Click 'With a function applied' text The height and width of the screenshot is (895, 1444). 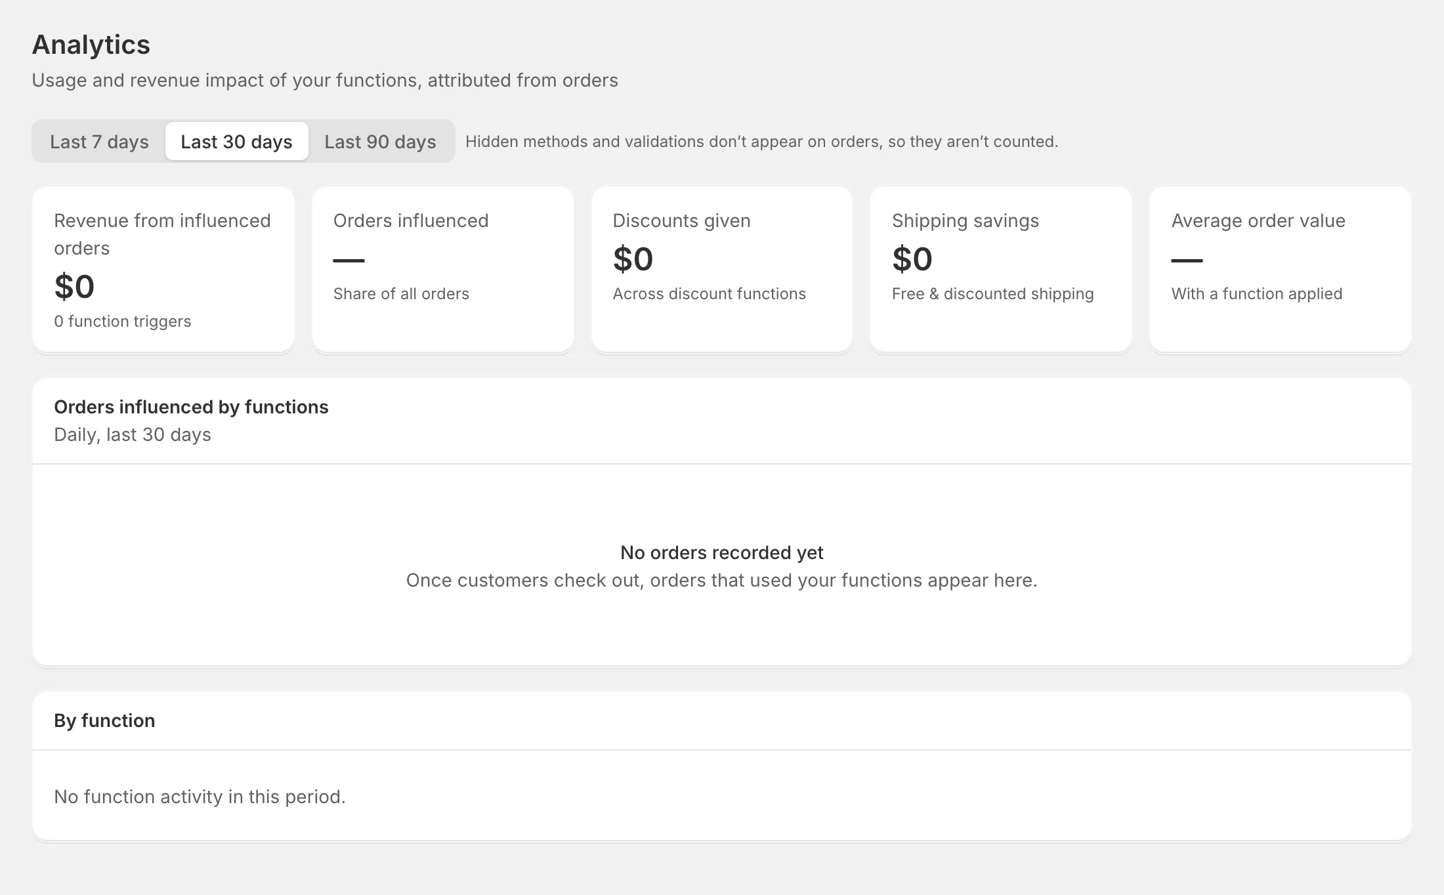(x=1257, y=293)
